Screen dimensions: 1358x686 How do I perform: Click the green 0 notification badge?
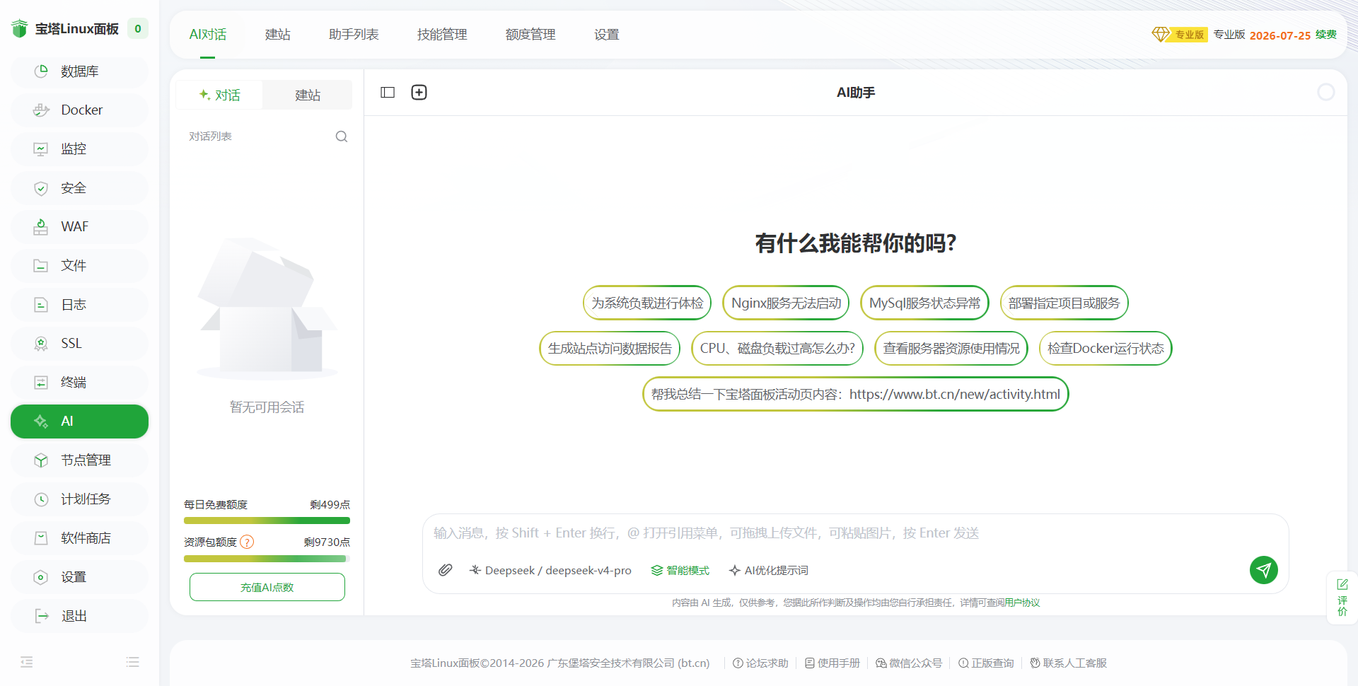click(138, 29)
